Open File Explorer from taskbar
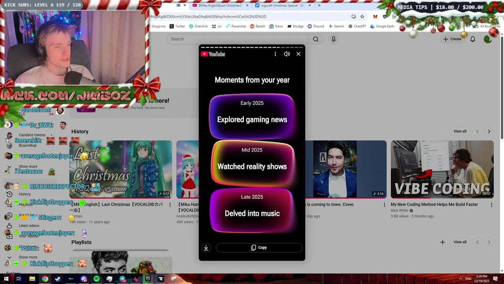Screen dimensions: 504x284 point(32,279)
